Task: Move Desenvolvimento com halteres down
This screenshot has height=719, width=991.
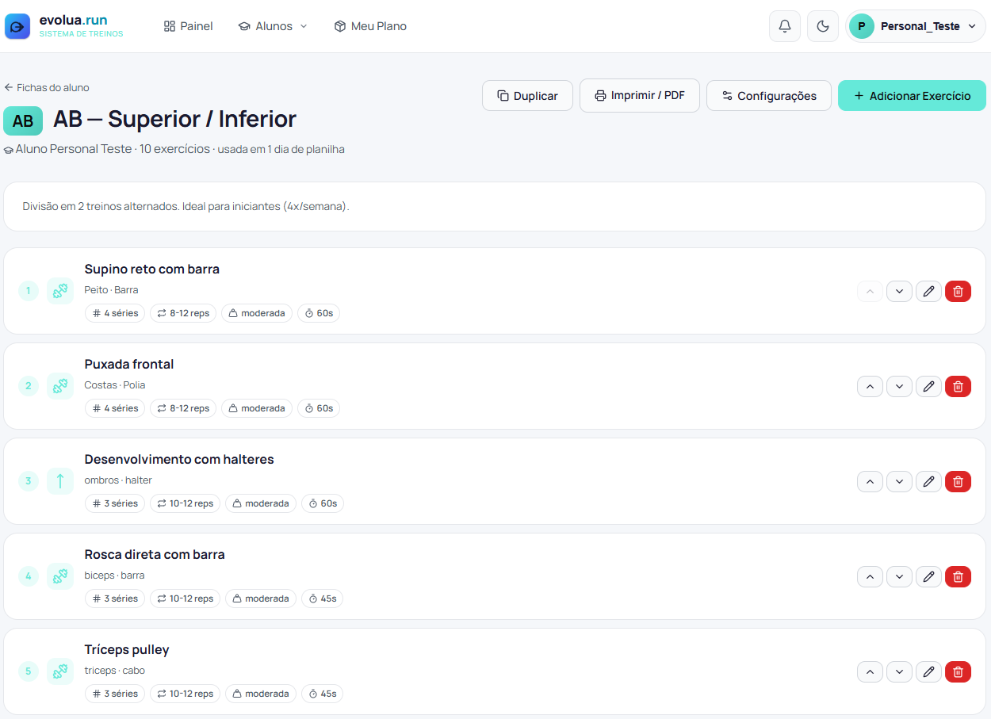Action: [x=899, y=481]
